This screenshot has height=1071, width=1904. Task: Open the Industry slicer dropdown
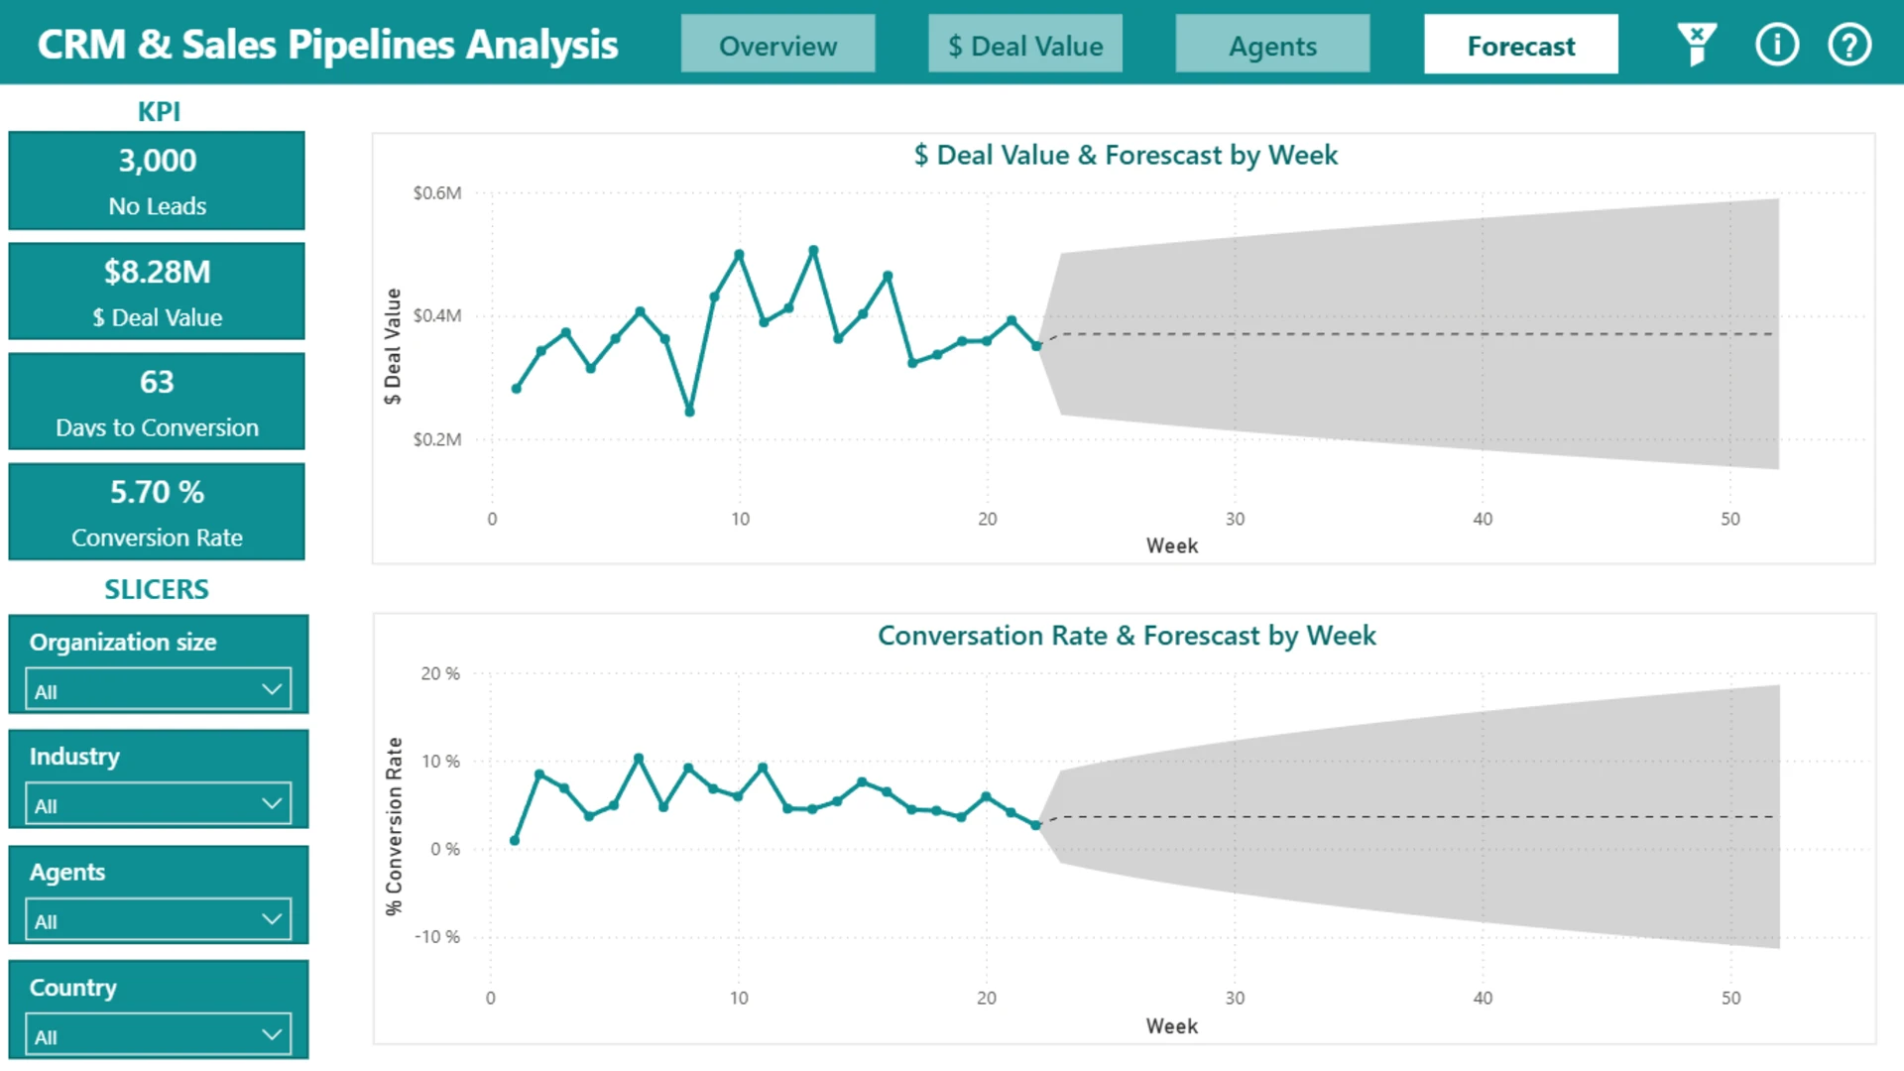pyautogui.click(x=158, y=804)
